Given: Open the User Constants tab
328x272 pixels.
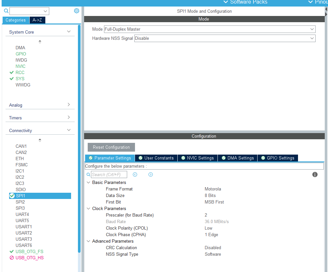Looking at the screenshot, I should [156, 158].
